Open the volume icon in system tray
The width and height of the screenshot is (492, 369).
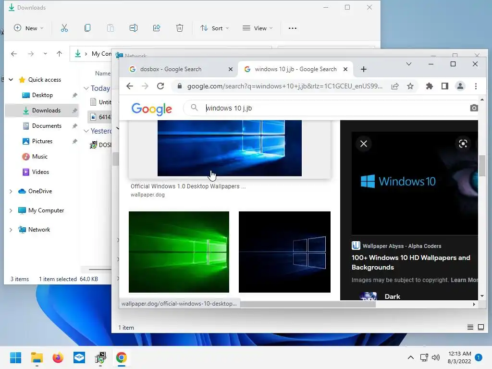(436, 357)
